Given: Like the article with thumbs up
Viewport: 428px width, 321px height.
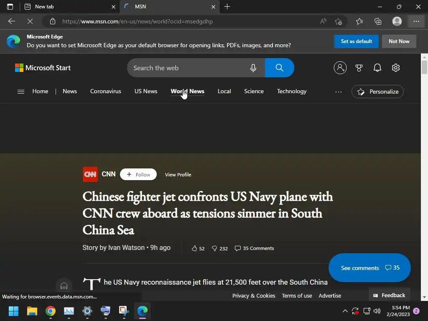Looking at the screenshot, I should coord(198,248).
